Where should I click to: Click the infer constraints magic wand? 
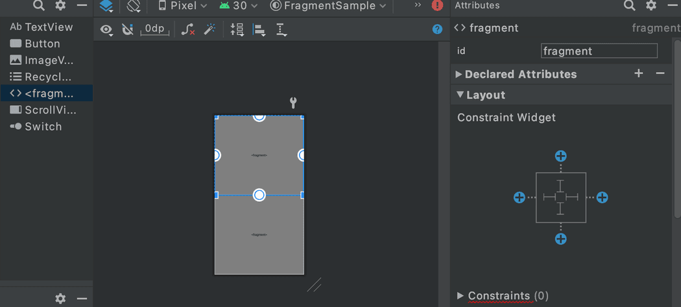coord(209,30)
